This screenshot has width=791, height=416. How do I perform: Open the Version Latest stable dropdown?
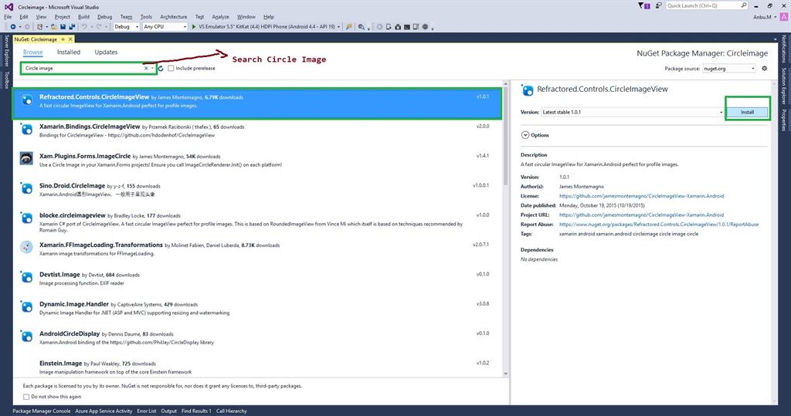pyautogui.click(x=633, y=112)
